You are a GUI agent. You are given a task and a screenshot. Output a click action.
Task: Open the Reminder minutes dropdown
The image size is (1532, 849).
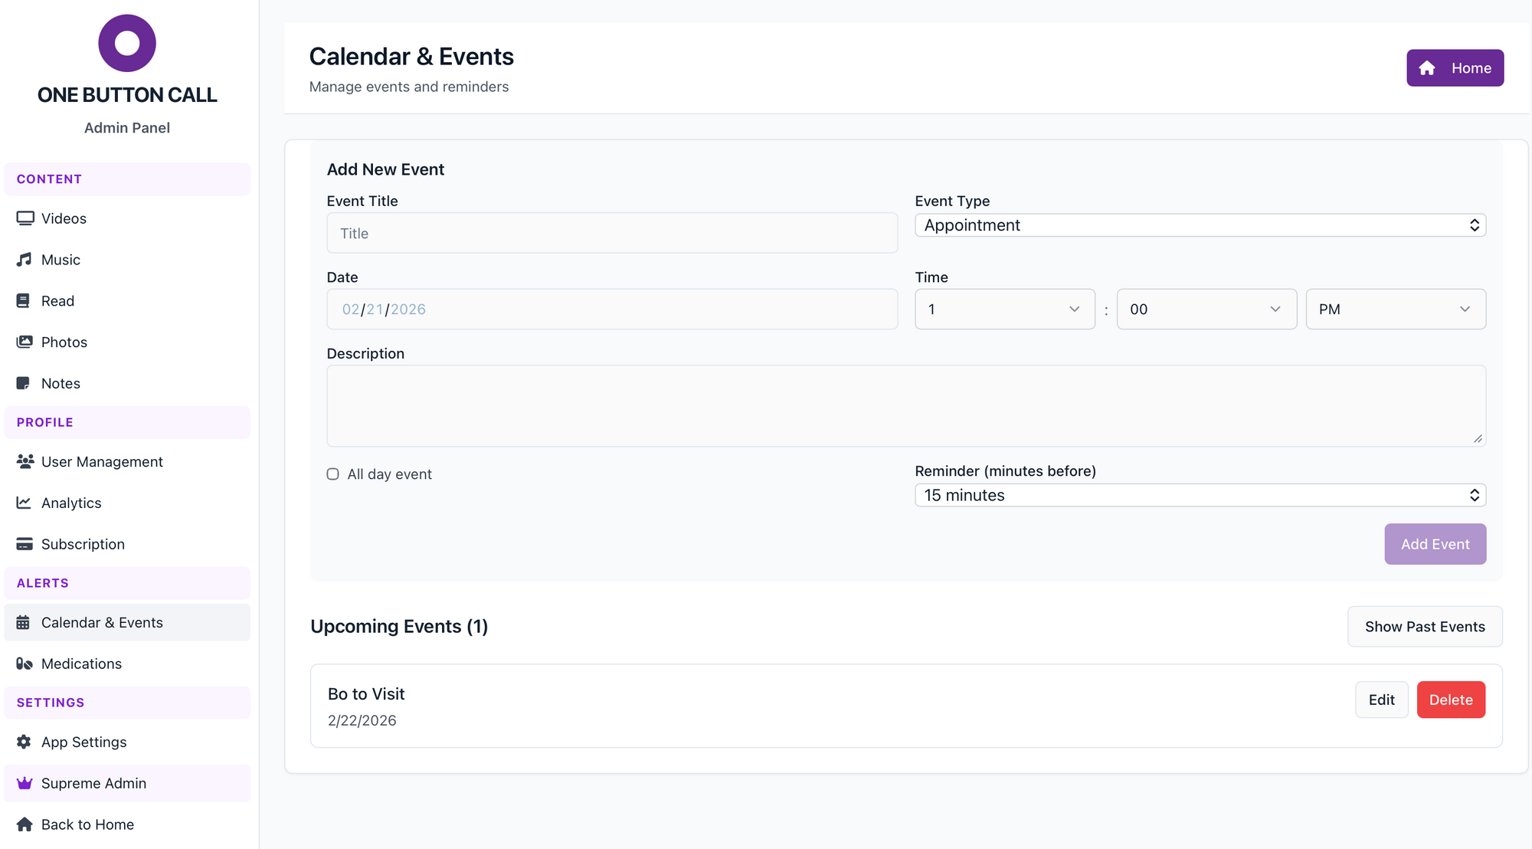click(x=1200, y=495)
